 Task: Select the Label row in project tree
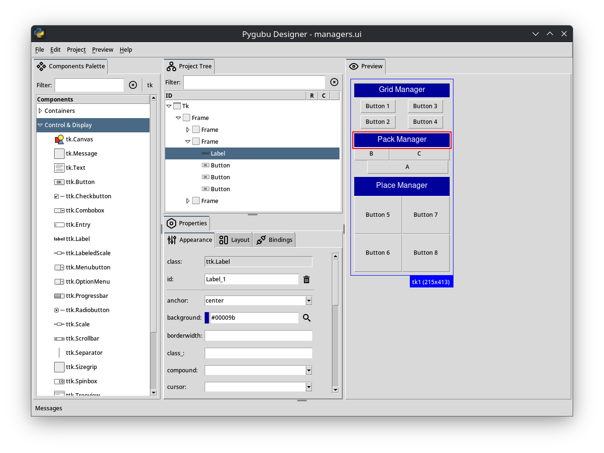pyautogui.click(x=252, y=154)
